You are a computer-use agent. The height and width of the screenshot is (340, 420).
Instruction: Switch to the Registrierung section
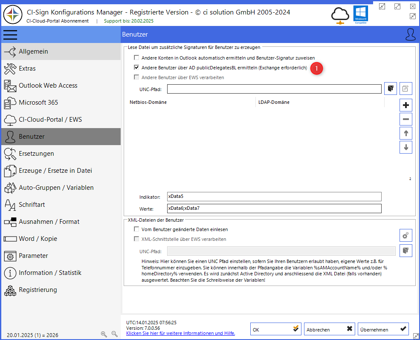pos(41,290)
